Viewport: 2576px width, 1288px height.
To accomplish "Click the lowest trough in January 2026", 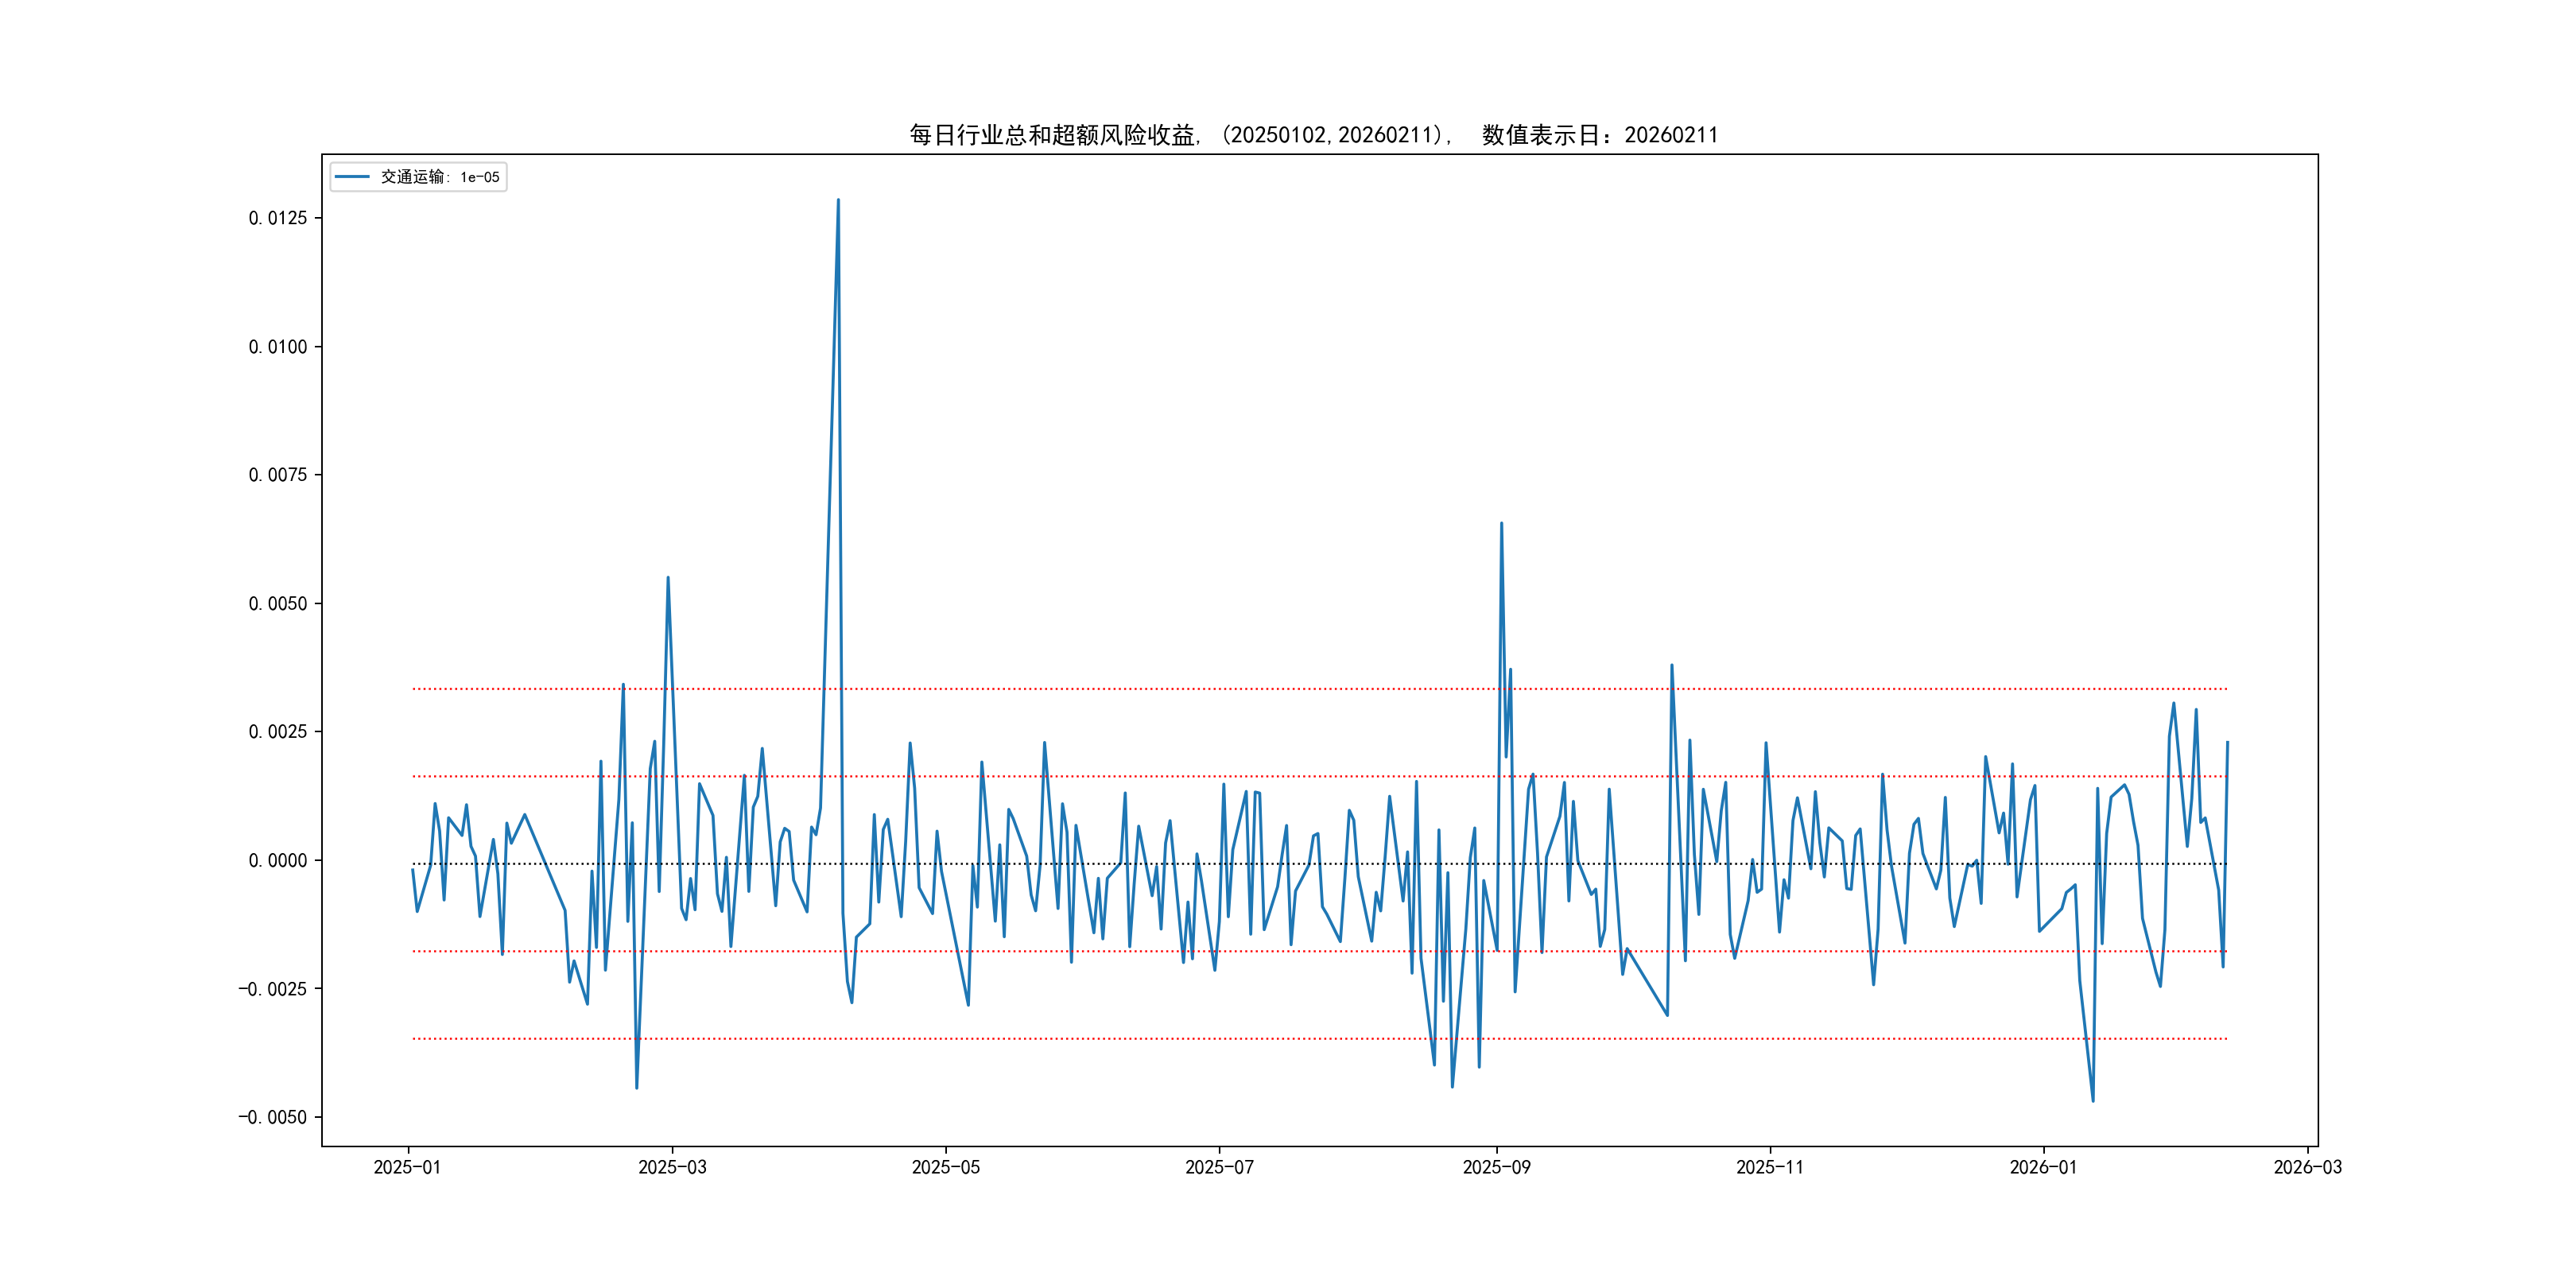I will (2093, 1100).
